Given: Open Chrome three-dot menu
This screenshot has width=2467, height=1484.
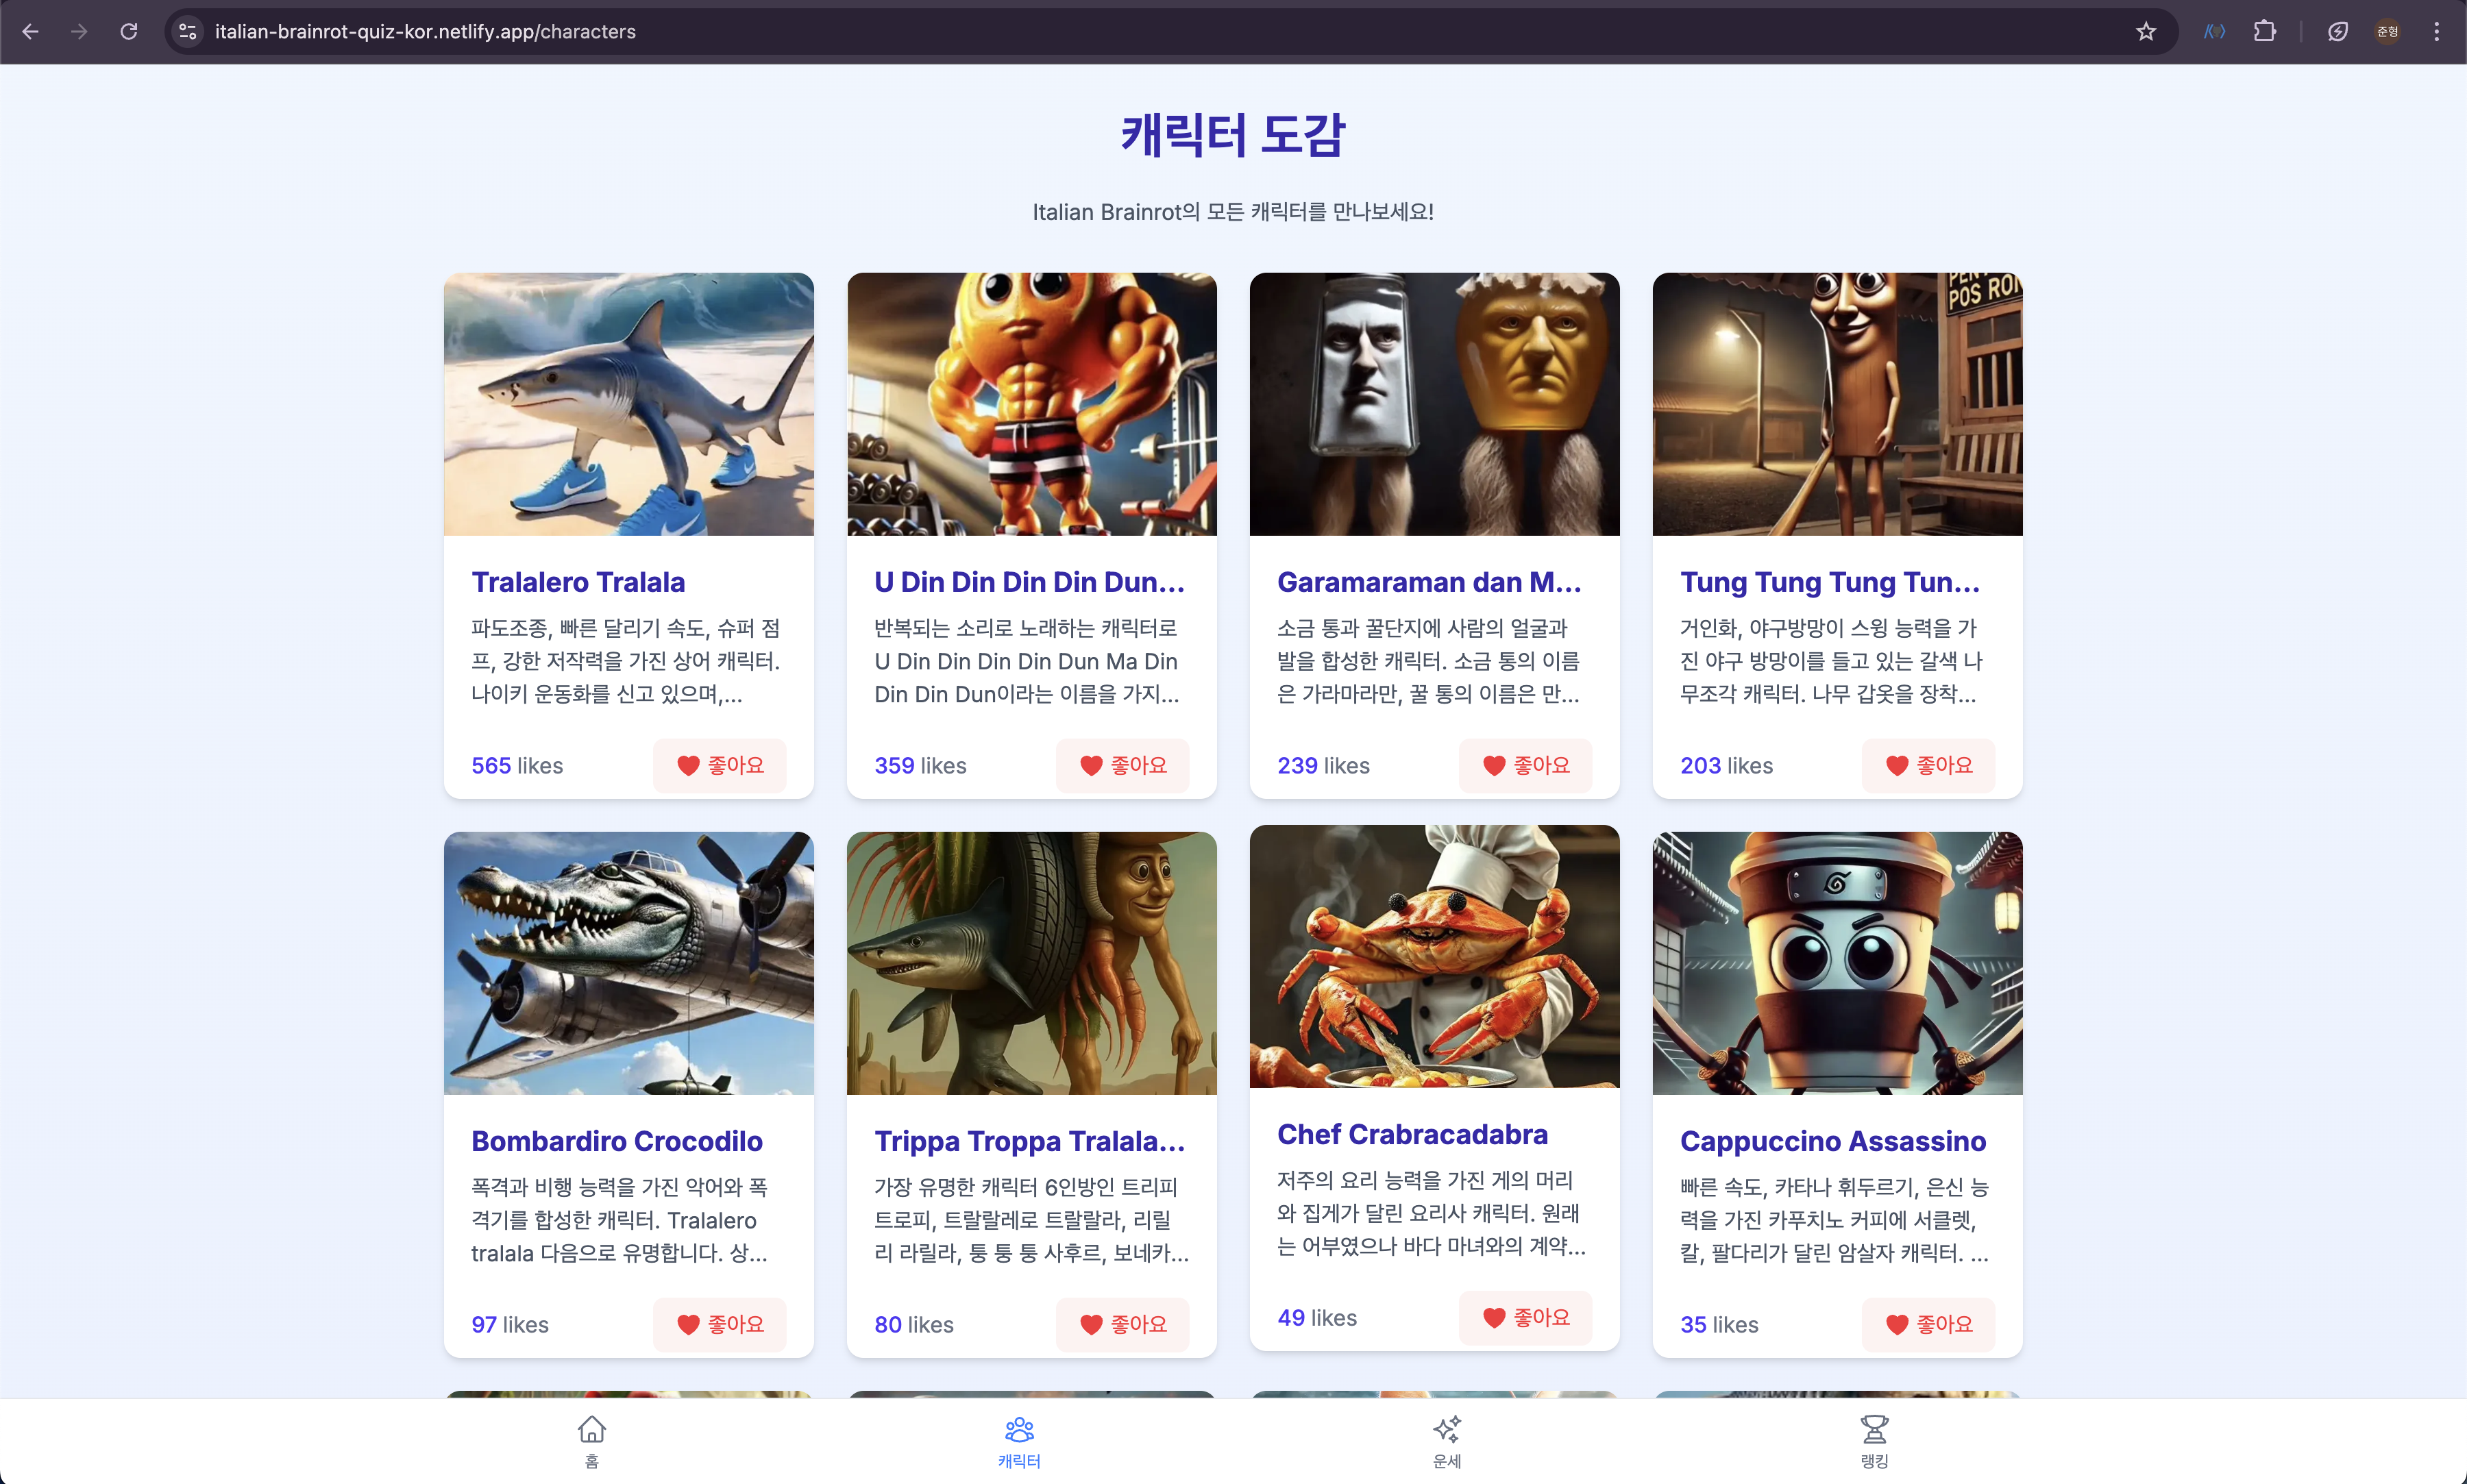Looking at the screenshot, I should (x=2436, y=32).
